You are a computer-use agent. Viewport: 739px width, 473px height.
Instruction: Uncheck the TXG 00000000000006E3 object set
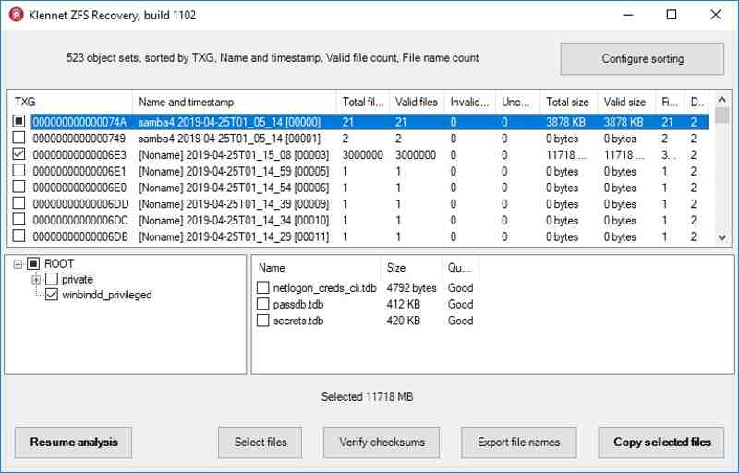click(x=19, y=155)
